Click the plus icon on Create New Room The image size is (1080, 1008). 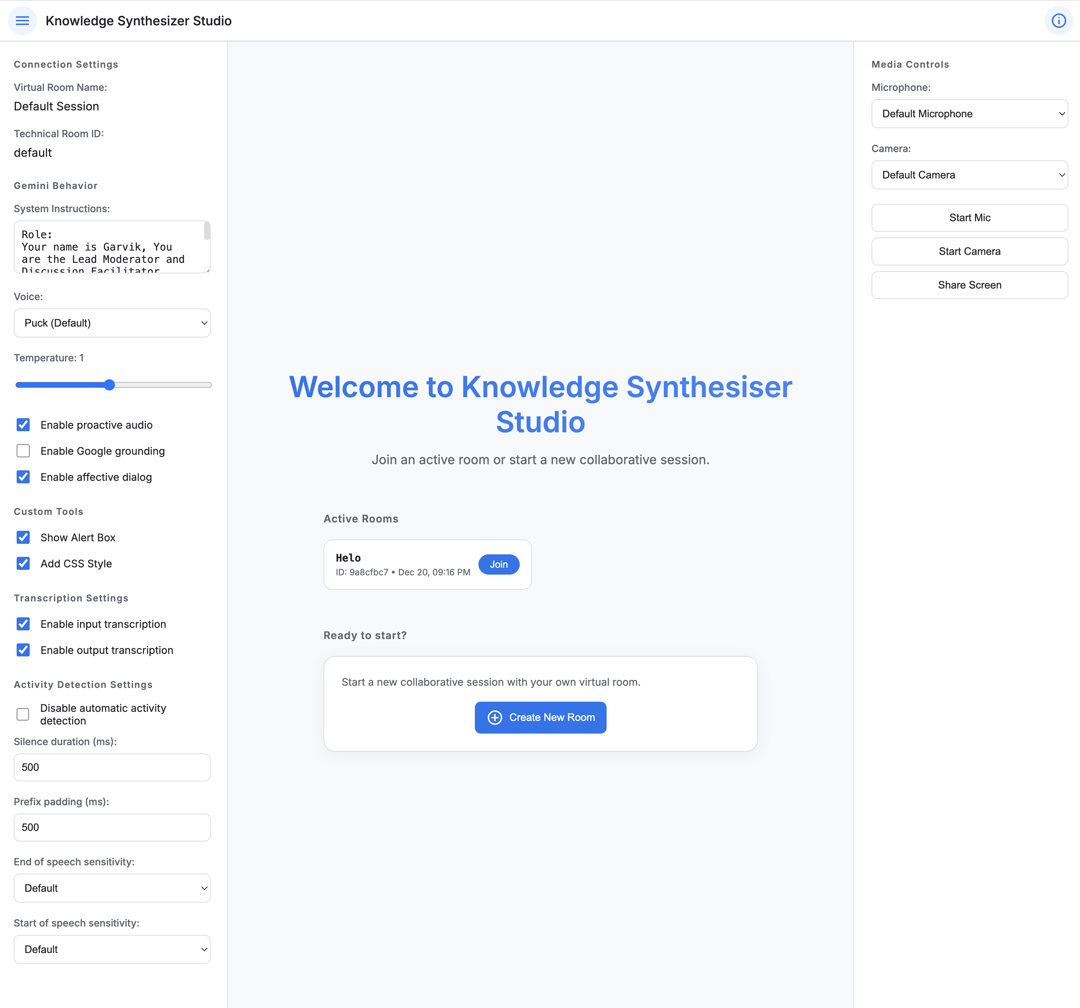point(495,717)
